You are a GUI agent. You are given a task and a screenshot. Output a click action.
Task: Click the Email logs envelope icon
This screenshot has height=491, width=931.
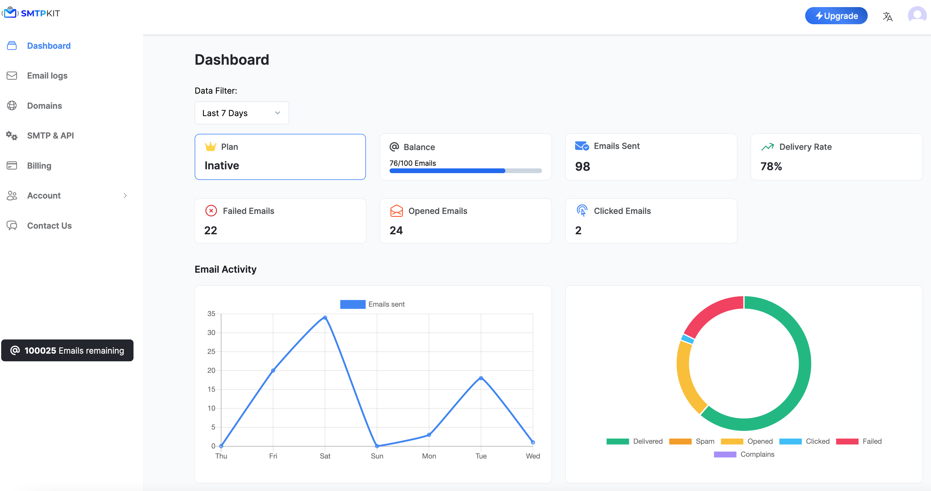pos(12,76)
